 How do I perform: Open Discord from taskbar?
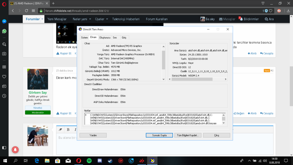(x=100, y=161)
